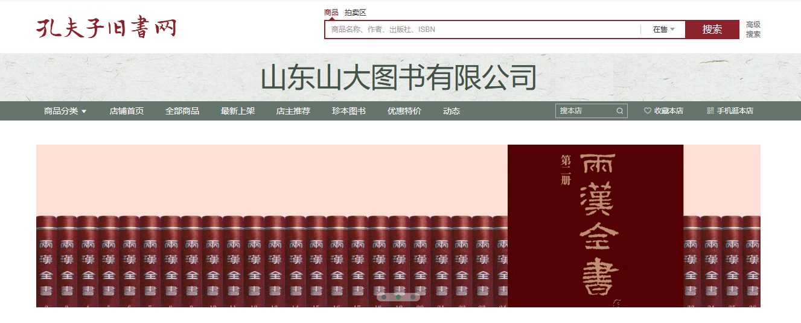
Task: Open the 优惠特价 section
Action: click(404, 111)
